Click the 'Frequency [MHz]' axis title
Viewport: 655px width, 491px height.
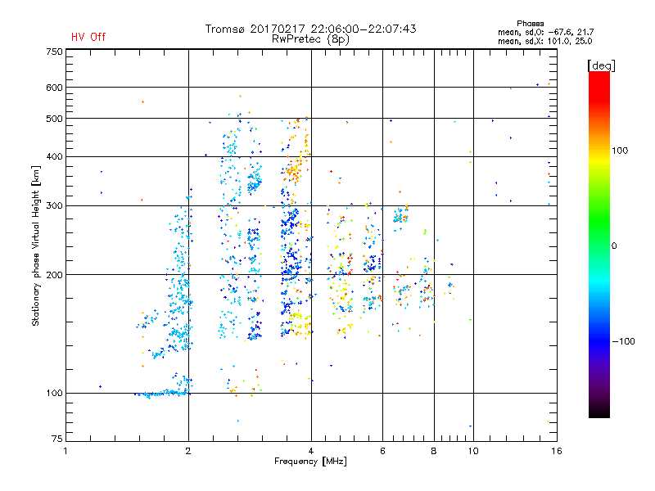click(310, 462)
